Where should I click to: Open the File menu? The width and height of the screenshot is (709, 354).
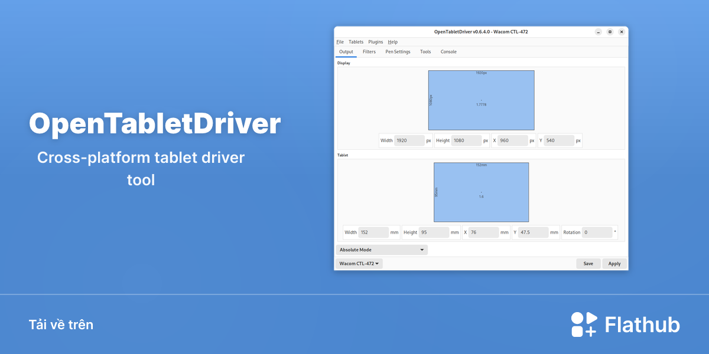tap(340, 42)
